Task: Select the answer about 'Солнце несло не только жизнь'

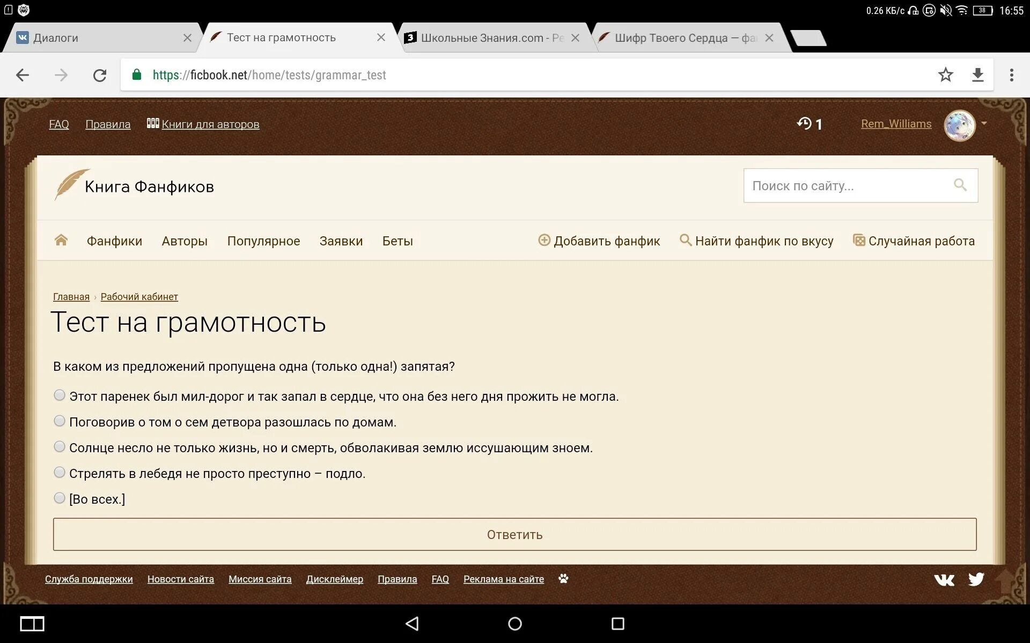Action: [60, 446]
